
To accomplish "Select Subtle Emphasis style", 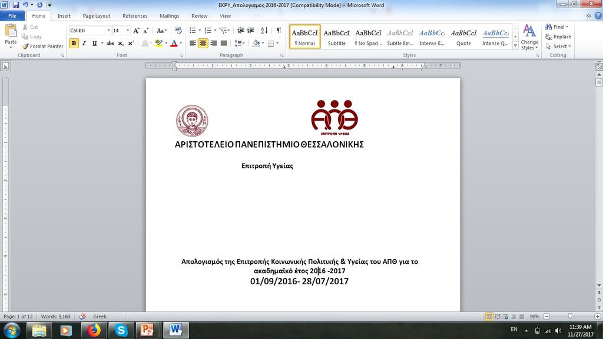I will tap(400, 37).
